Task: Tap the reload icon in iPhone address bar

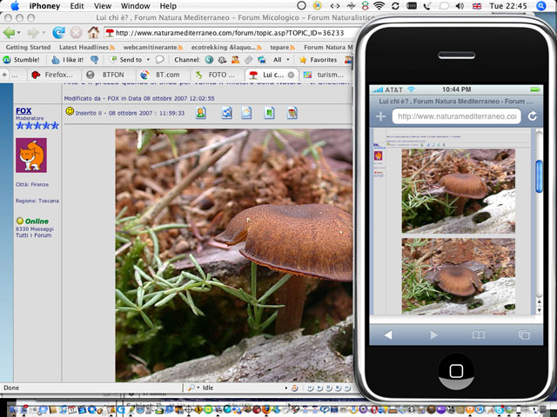Action: click(x=532, y=116)
